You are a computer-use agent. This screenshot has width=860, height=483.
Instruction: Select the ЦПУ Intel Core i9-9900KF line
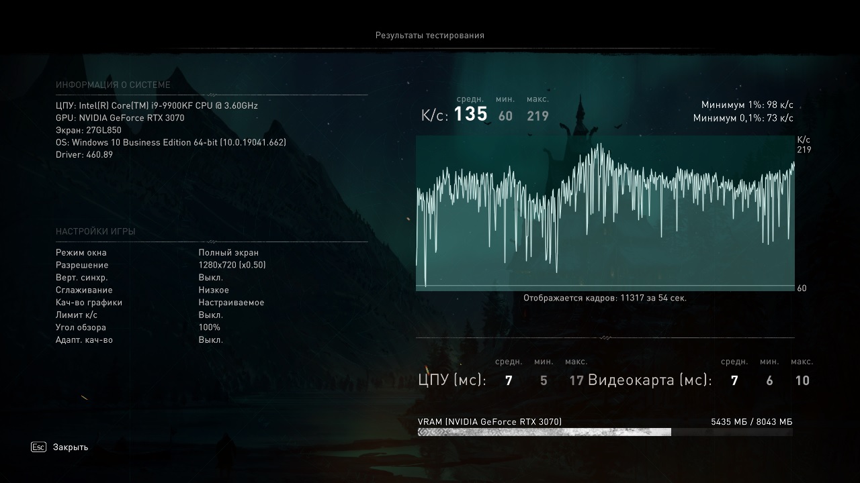coord(157,105)
